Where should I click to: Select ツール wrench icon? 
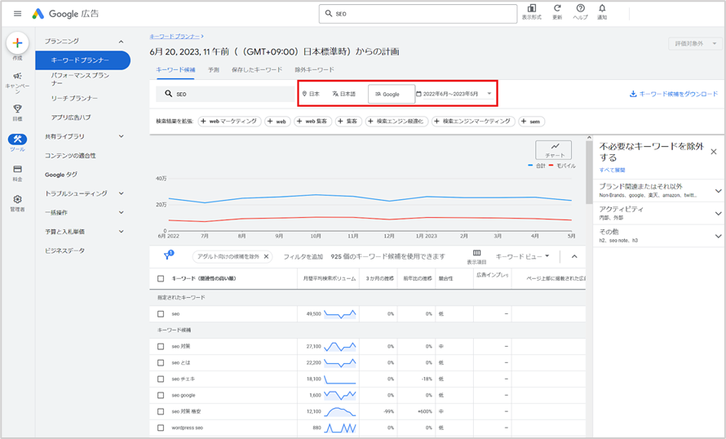tap(18, 139)
